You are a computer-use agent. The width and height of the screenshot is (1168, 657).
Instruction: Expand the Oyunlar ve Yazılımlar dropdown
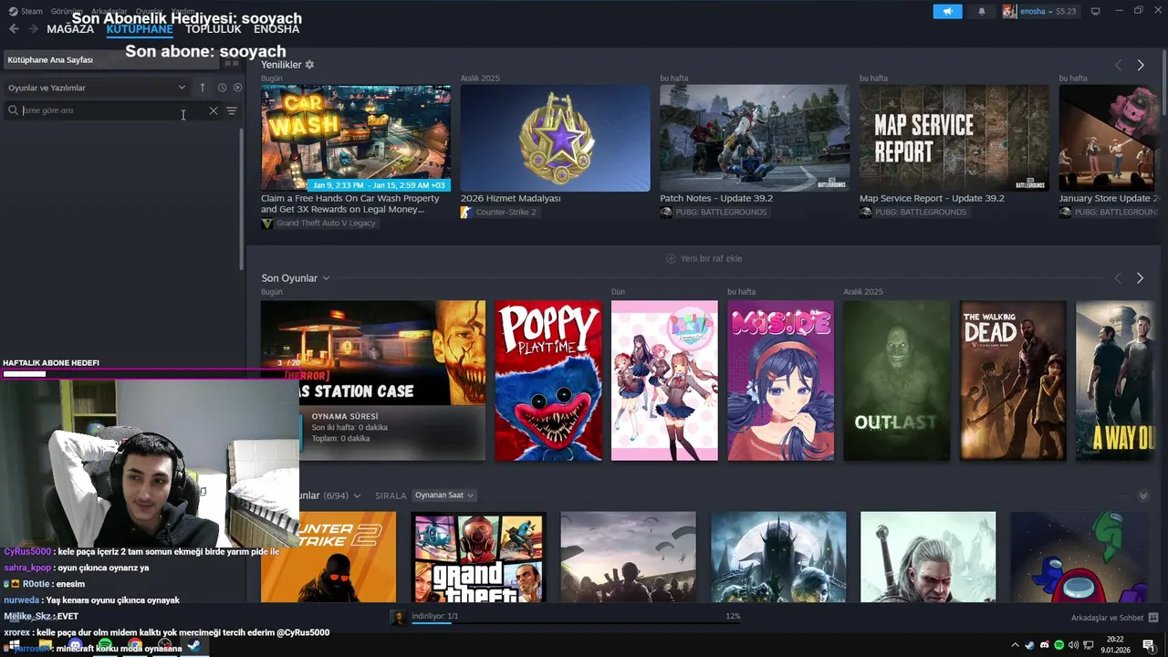coord(96,88)
